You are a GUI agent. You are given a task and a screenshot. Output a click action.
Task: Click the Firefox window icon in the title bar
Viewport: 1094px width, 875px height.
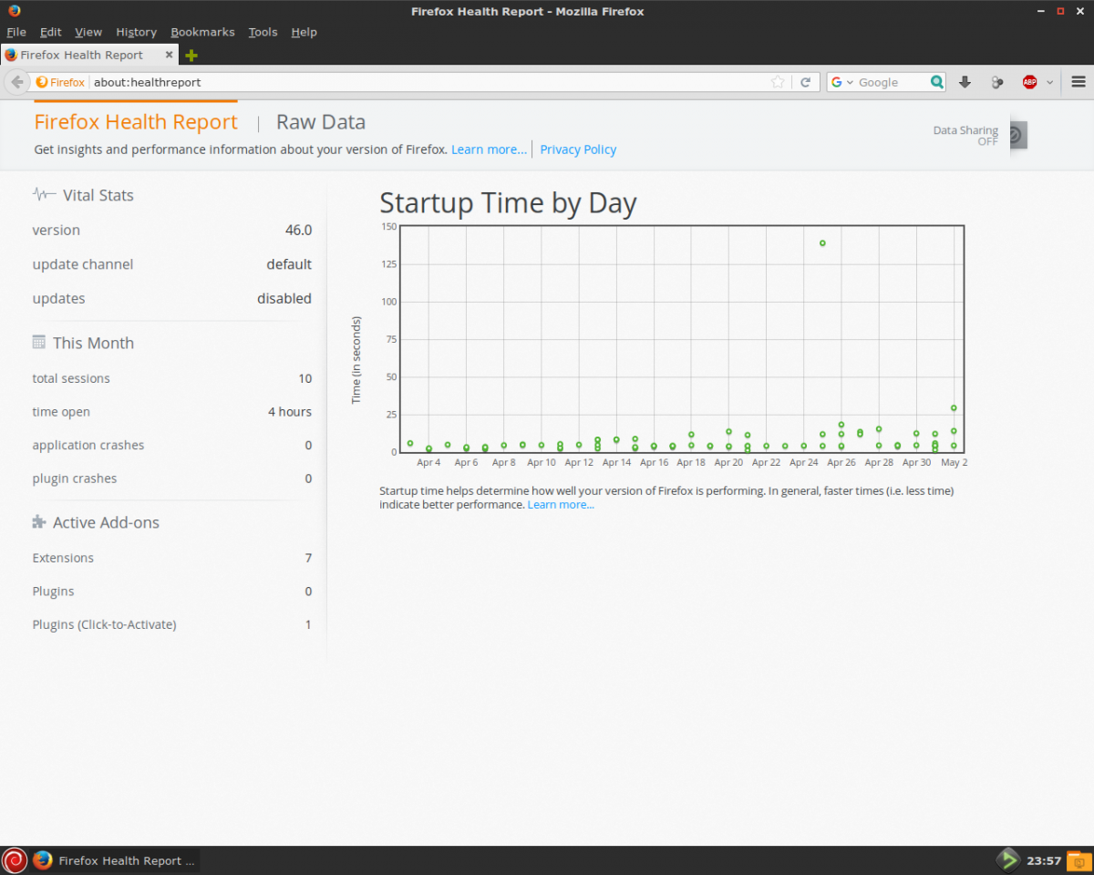click(x=14, y=11)
